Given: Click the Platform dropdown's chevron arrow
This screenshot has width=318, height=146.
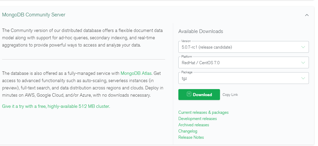Looking at the screenshot, I should coord(303,63).
